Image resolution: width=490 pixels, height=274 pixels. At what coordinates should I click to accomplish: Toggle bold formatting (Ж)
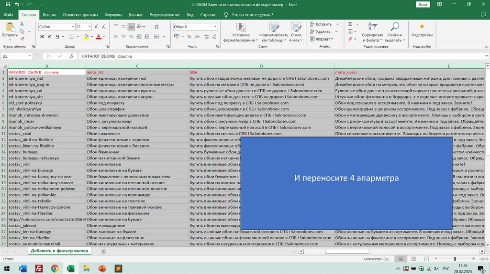click(x=41, y=37)
